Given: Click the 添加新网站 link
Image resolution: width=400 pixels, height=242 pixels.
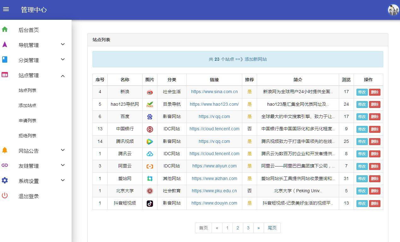Looking at the screenshot, I should (x=256, y=59).
